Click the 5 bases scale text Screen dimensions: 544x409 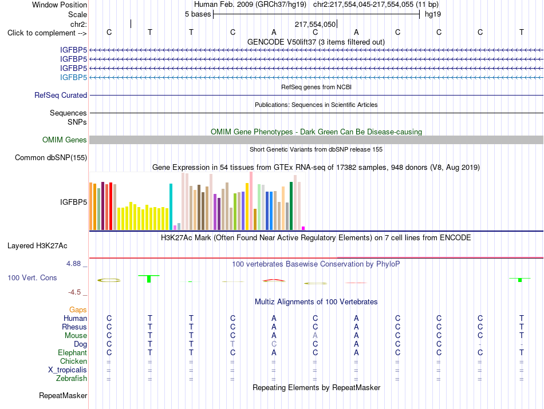(198, 14)
